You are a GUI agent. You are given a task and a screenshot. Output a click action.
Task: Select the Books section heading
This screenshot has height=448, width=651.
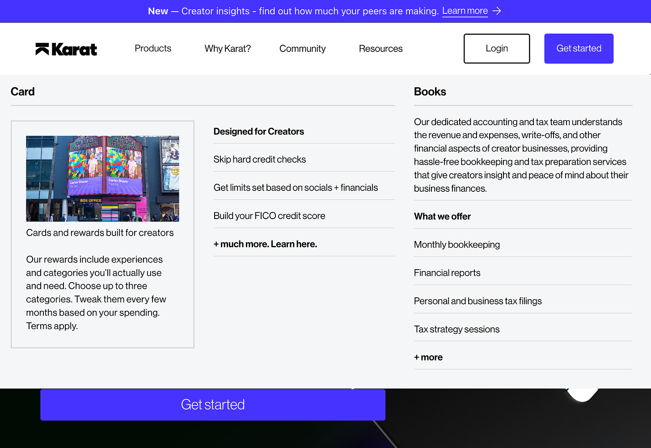coord(430,92)
